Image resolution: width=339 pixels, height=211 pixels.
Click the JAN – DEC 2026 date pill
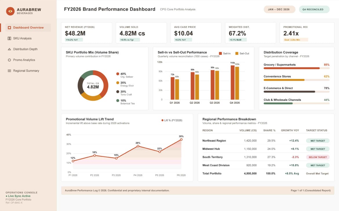click(279, 10)
